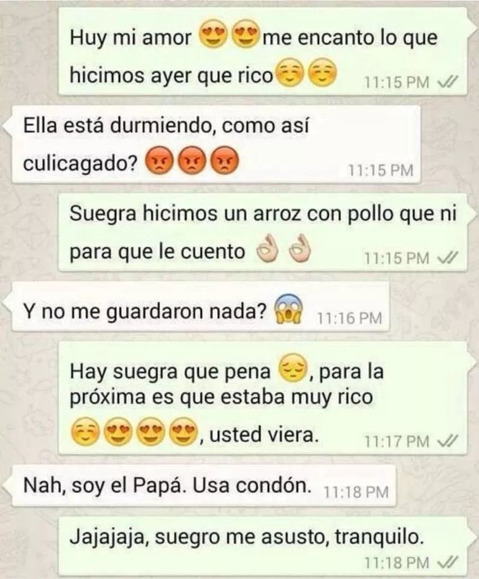Screen dimensions: 479x579
Task: Select the 'Ella está durmiendo' message bubble
Action: pos(216,144)
